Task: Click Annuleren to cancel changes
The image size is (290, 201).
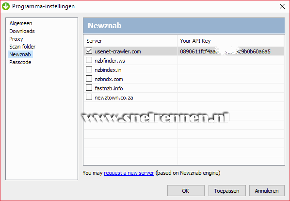Action: (x=267, y=191)
